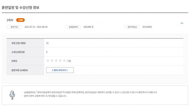
Task: Collapse the 1회차 section with chevron arrow
Action: pyautogui.click(x=182, y=23)
